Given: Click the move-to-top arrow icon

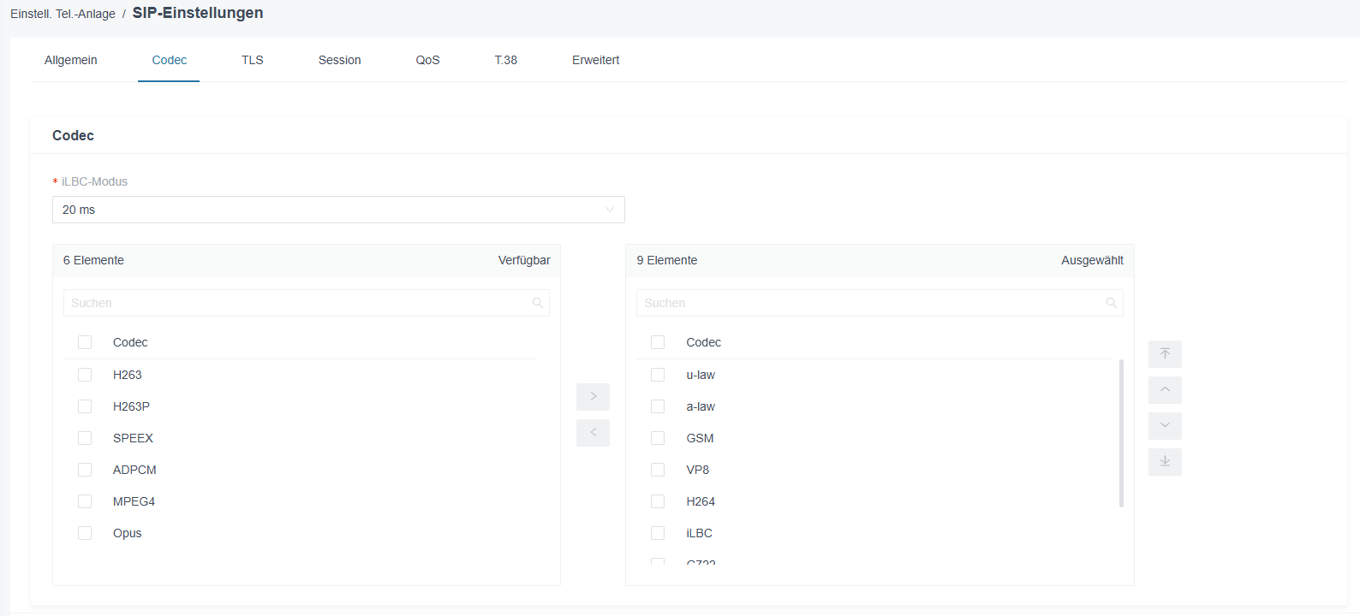Looking at the screenshot, I should (x=1165, y=354).
